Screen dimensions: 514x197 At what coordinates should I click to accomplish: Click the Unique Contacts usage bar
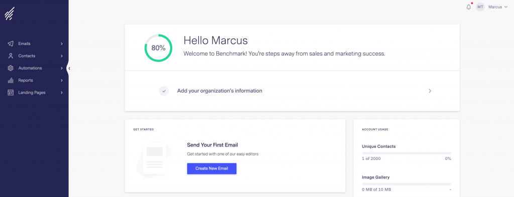tap(407, 153)
